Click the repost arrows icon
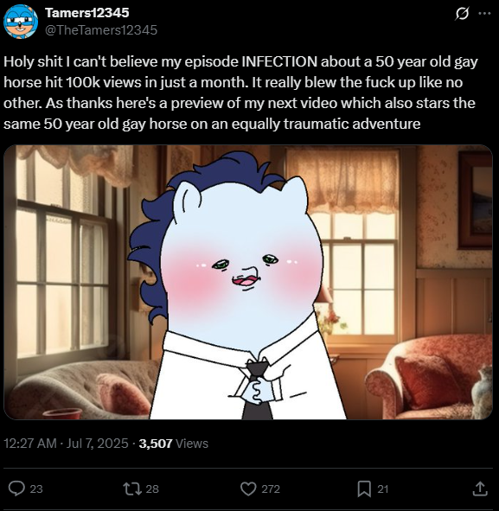Screen dimensions: 499x511 (132, 489)
